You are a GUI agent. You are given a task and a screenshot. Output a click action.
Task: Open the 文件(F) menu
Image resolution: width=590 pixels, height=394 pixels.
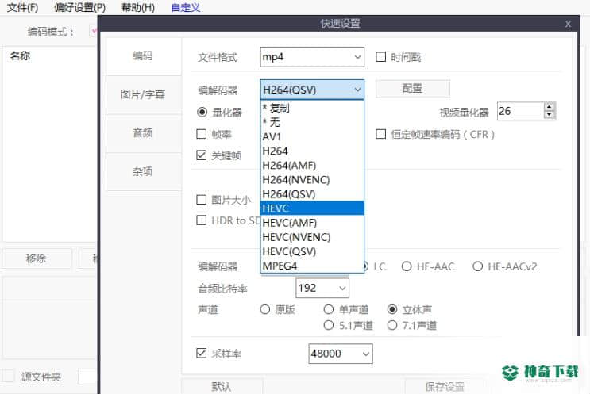[22, 7]
